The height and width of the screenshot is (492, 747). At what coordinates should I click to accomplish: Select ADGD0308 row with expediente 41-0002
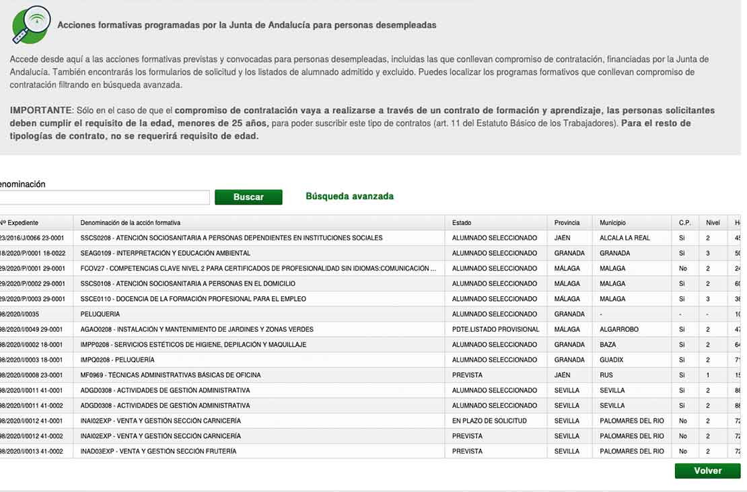coord(370,405)
